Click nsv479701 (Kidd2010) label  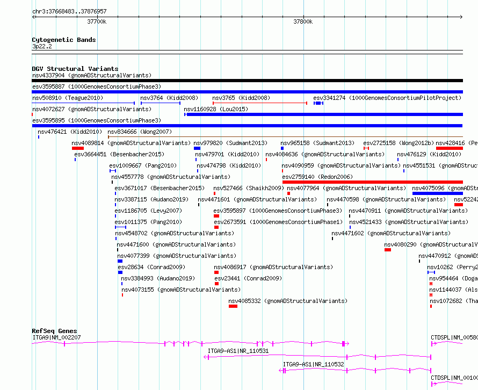227,154
